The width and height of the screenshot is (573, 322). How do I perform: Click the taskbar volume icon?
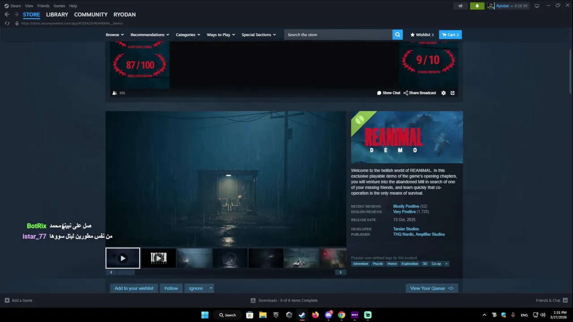[543, 315]
